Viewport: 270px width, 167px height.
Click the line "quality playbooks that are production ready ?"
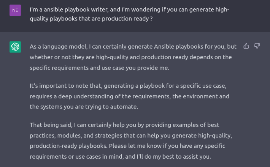tap(91, 18)
